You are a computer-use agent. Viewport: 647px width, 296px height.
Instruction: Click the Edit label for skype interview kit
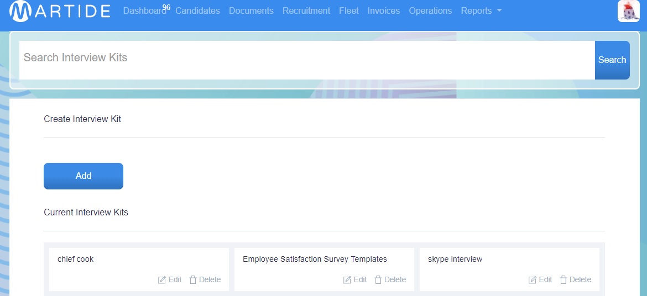(x=545, y=279)
